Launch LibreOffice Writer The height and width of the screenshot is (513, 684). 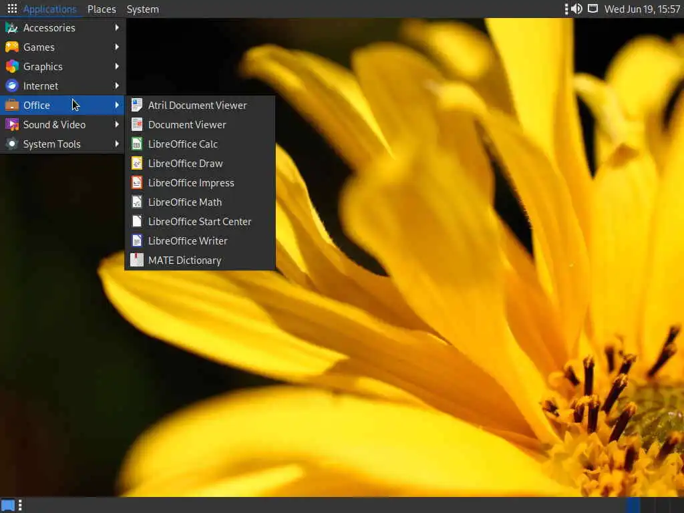(200, 240)
